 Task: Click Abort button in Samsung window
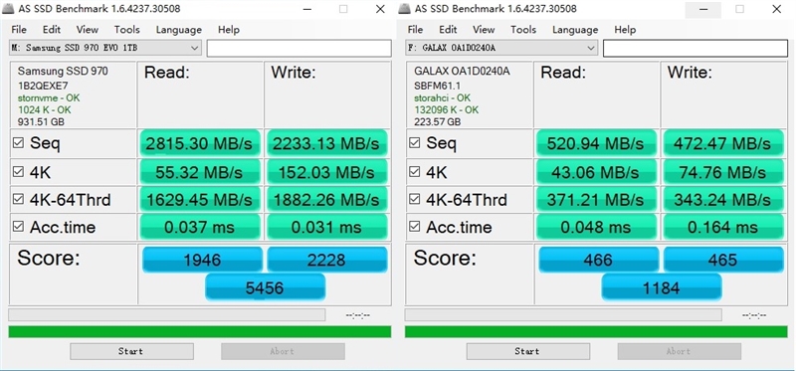(x=283, y=351)
